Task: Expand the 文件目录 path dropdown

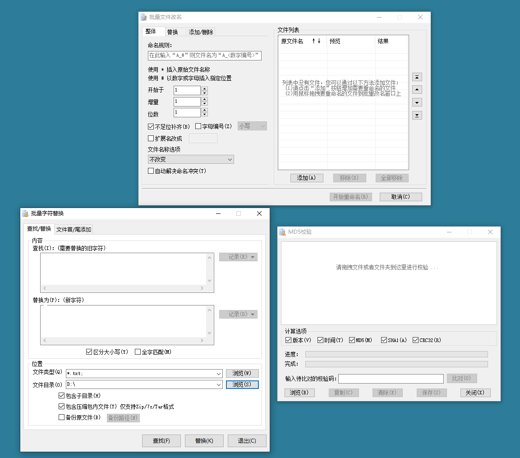Action: coord(219,385)
